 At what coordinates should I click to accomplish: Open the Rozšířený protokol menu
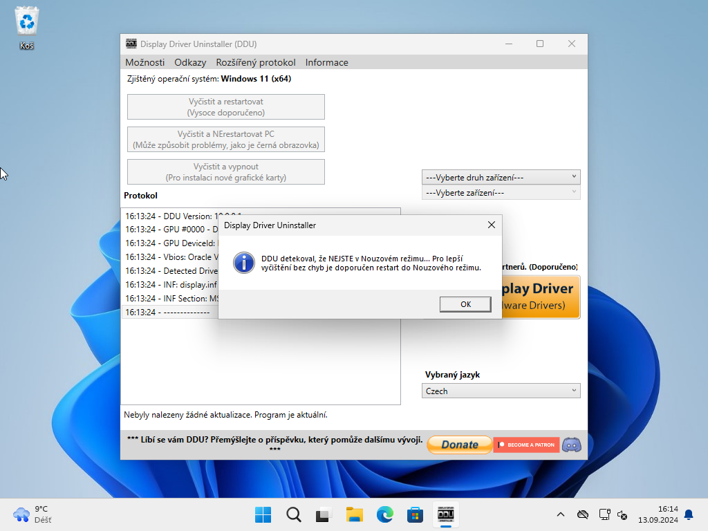coord(255,62)
